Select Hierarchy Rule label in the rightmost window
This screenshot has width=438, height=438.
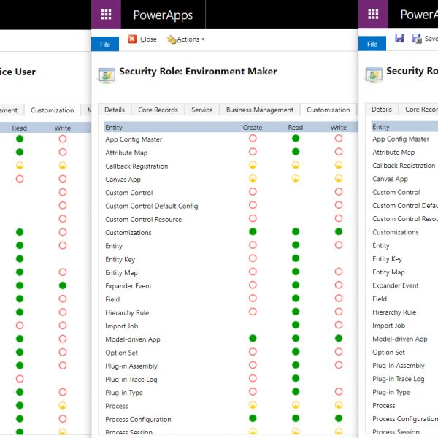pos(394,312)
